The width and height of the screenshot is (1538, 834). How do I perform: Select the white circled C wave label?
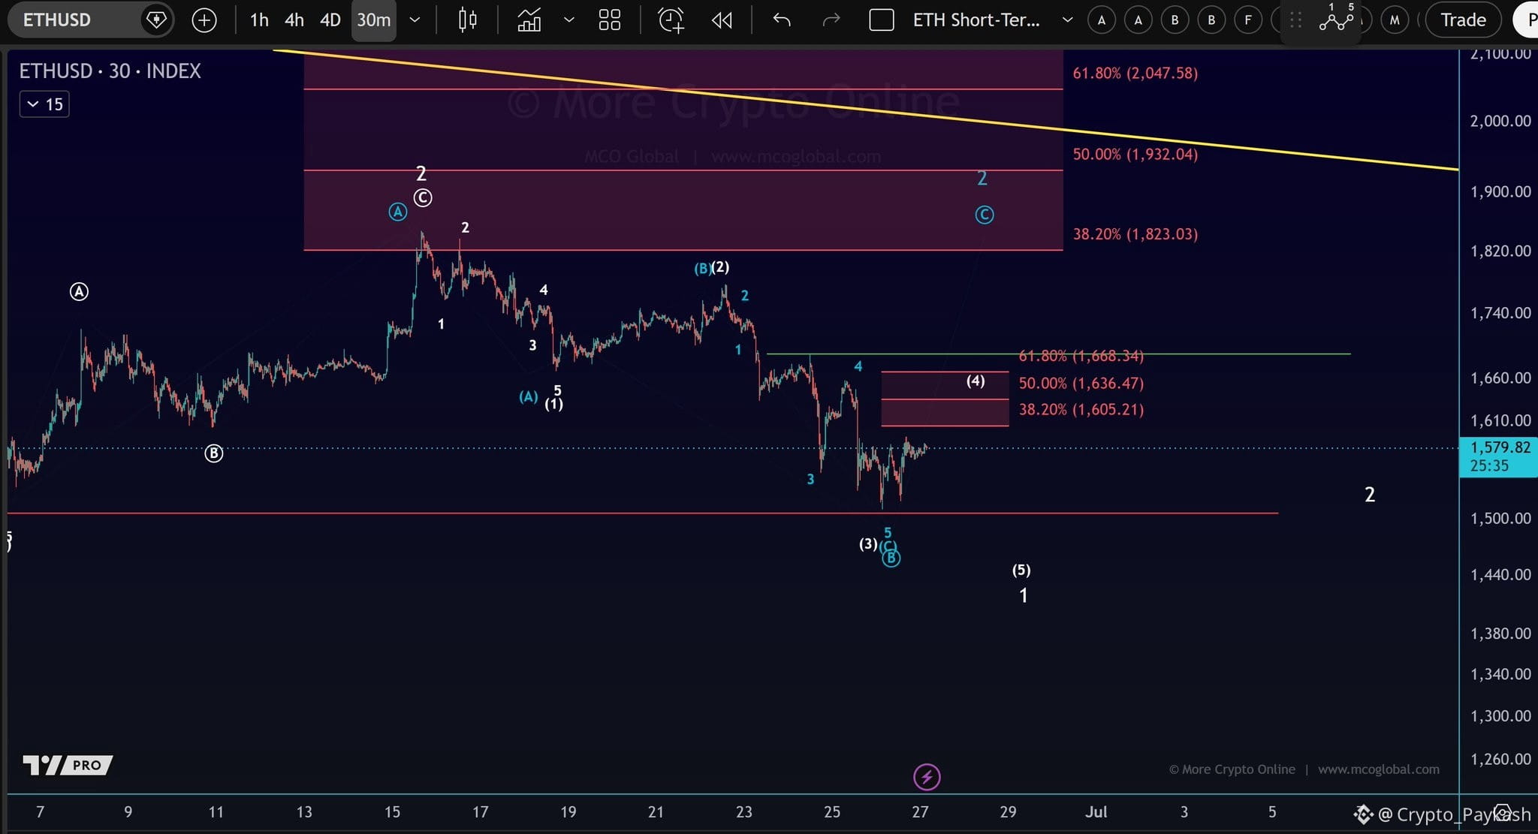point(423,197)
